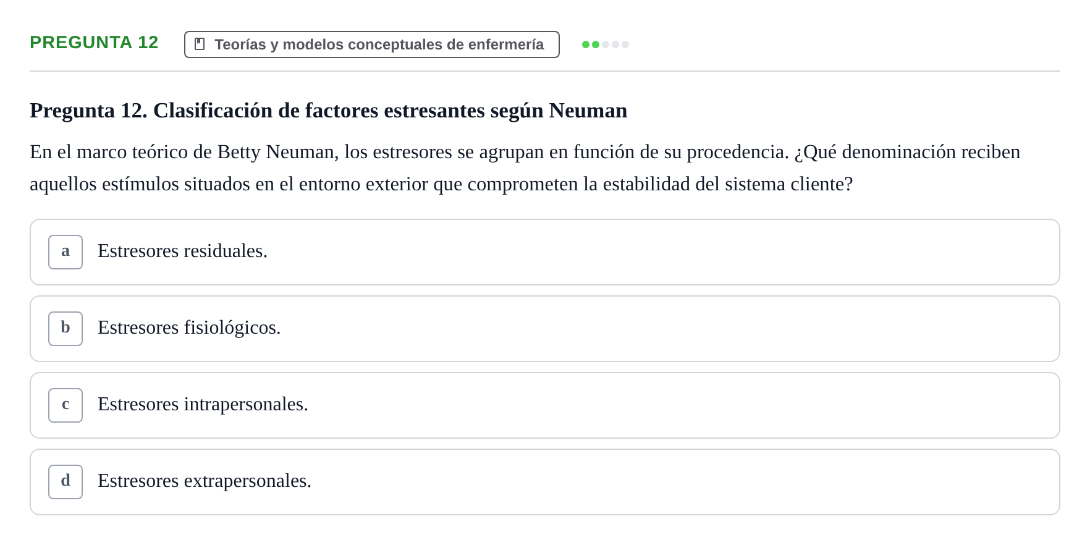The height and width of the screenshot is (545, 1090).
Task: Pick answer text "Estresores extrapersonales."
Action: point(205,481)
